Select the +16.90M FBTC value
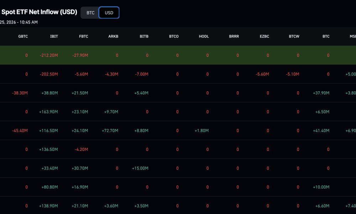This screenshot has height=214, width=356. click(x=80, y=187)
